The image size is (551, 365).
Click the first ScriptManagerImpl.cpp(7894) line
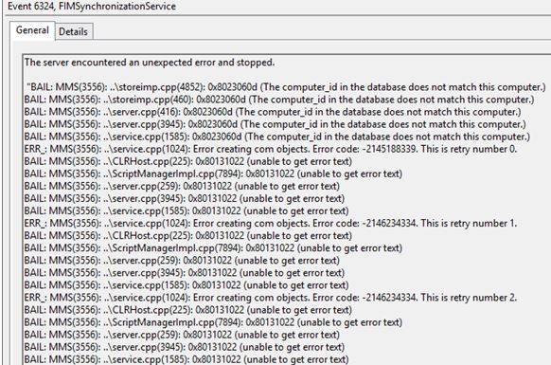[213, 173]
